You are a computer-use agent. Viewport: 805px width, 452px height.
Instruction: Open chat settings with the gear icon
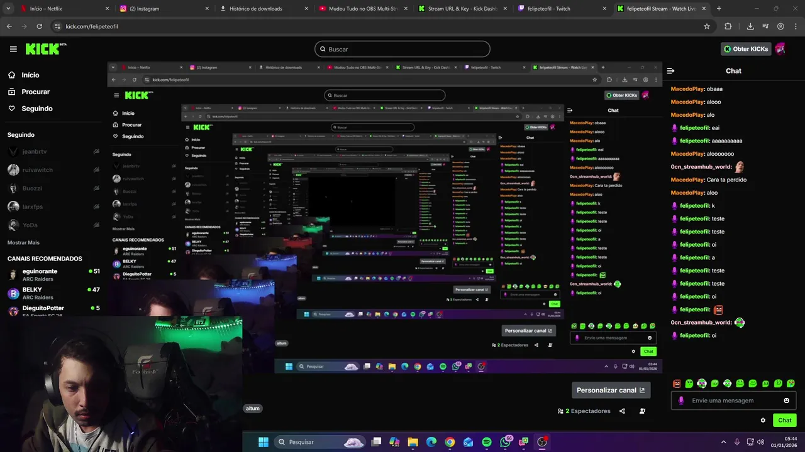[763, 421]
